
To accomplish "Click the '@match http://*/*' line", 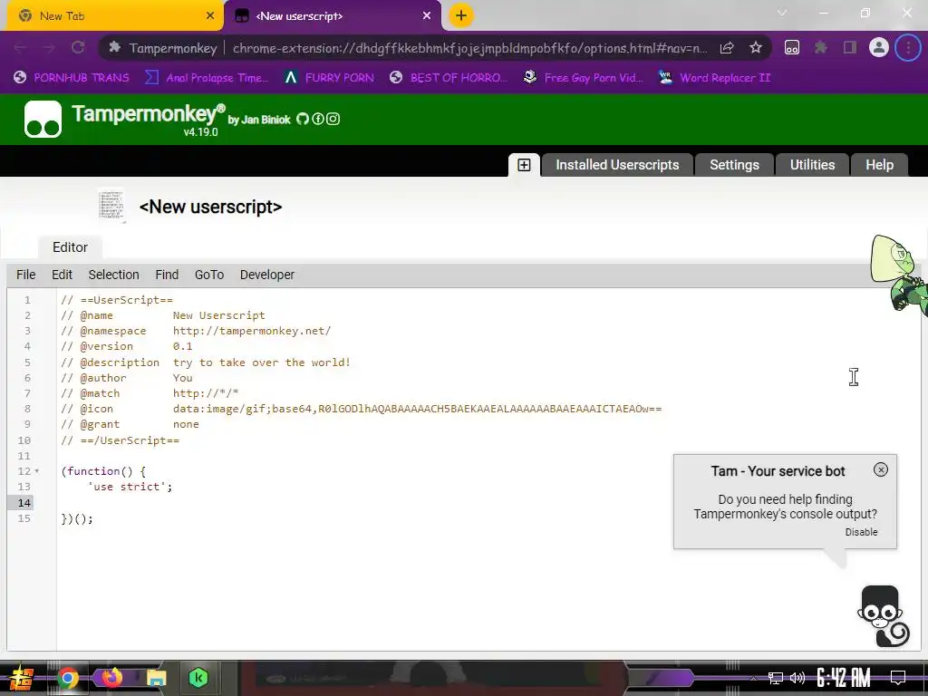I will click(x=150, y=393).
